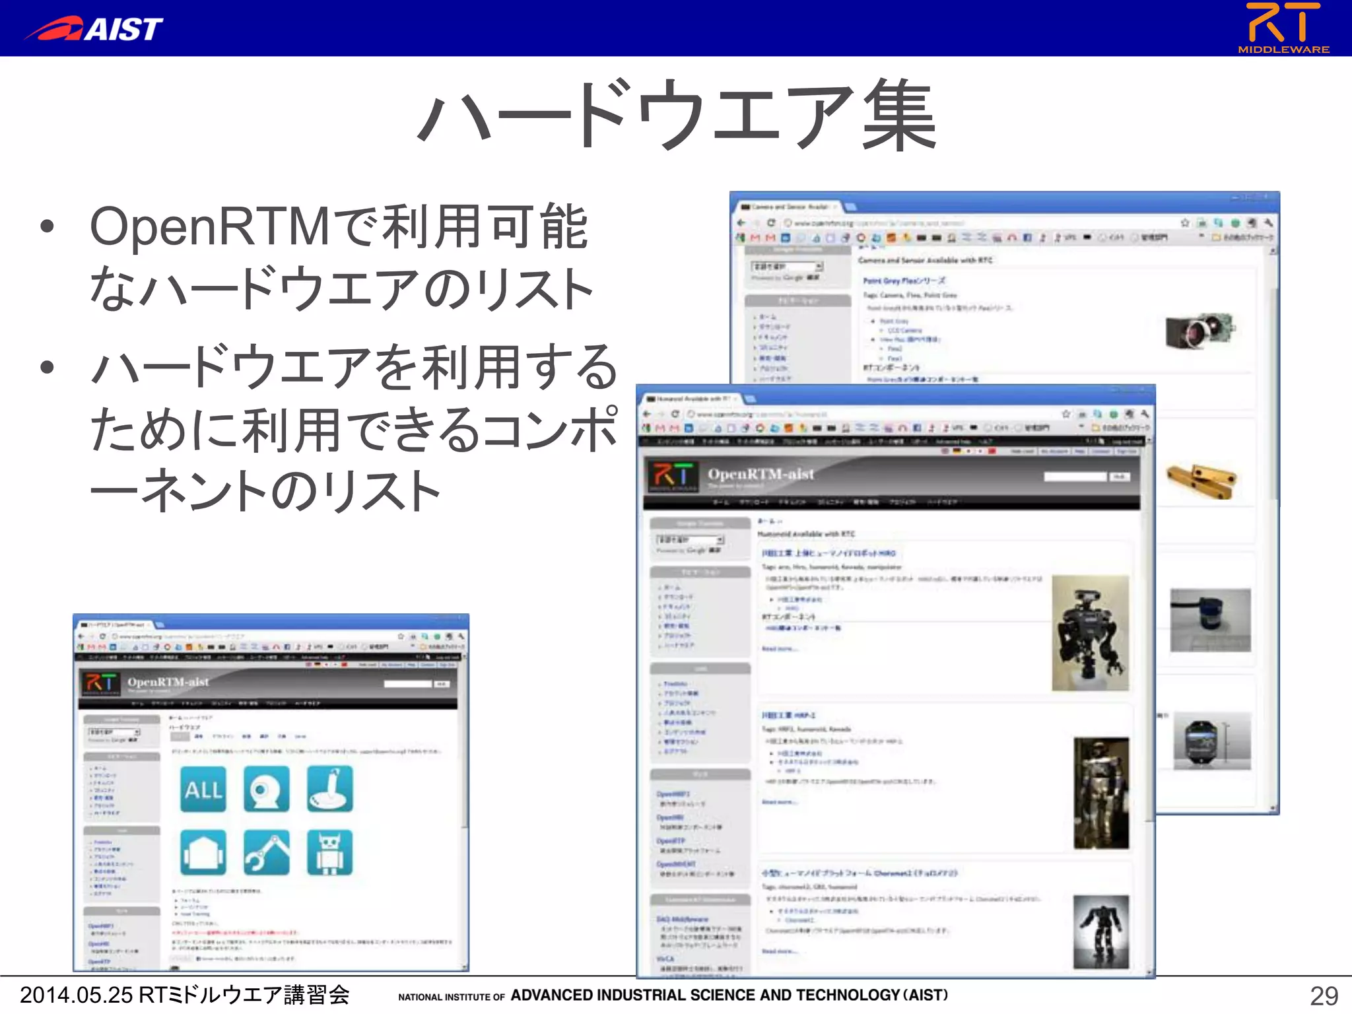Click the small Choromet robot photo thumbnail
This screenshot has width=1352, height=1014.
[1101, 931]
